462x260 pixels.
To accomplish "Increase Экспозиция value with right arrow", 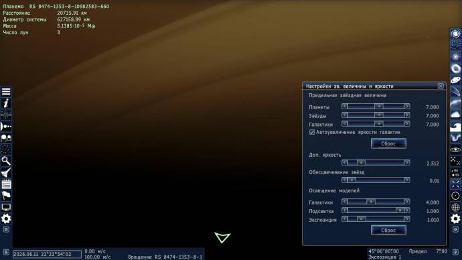I will 407,219.
